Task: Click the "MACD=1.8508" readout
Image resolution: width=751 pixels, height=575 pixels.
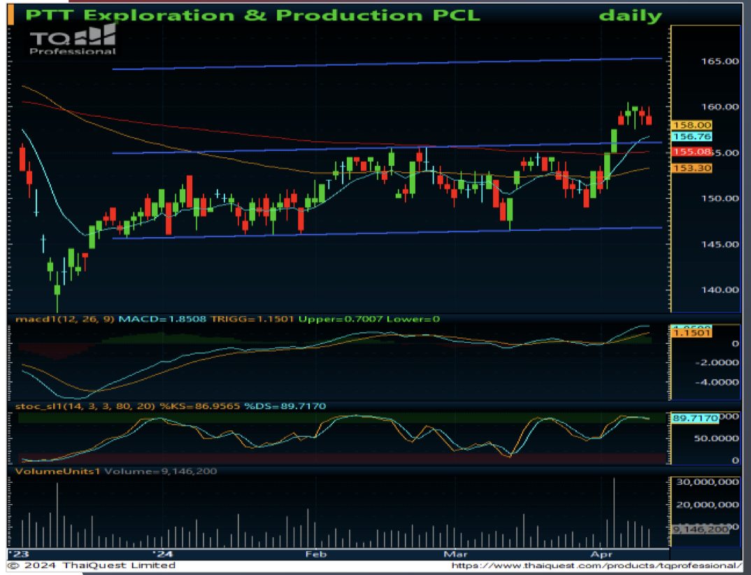Action: [x=162, y=319]
